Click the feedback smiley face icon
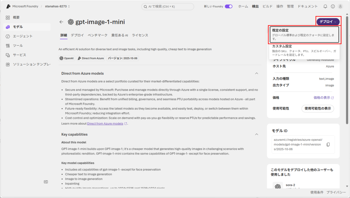 [x=333, y=6]
